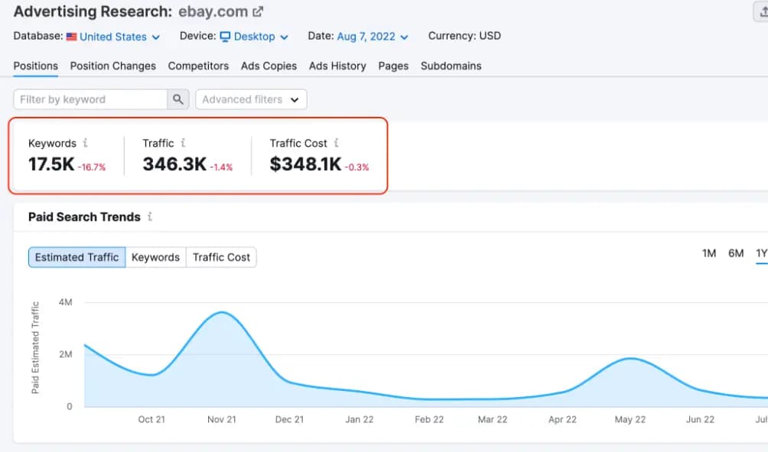Click the Keywords info icon

[x=85, y=143]
